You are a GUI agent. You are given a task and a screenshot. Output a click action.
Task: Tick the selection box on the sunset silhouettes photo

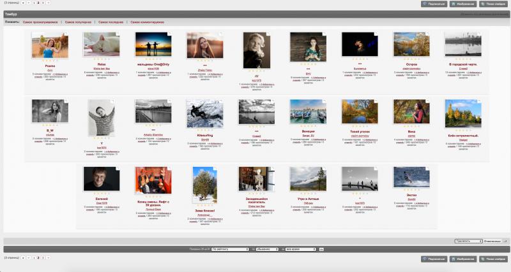(x=169, y=34)
